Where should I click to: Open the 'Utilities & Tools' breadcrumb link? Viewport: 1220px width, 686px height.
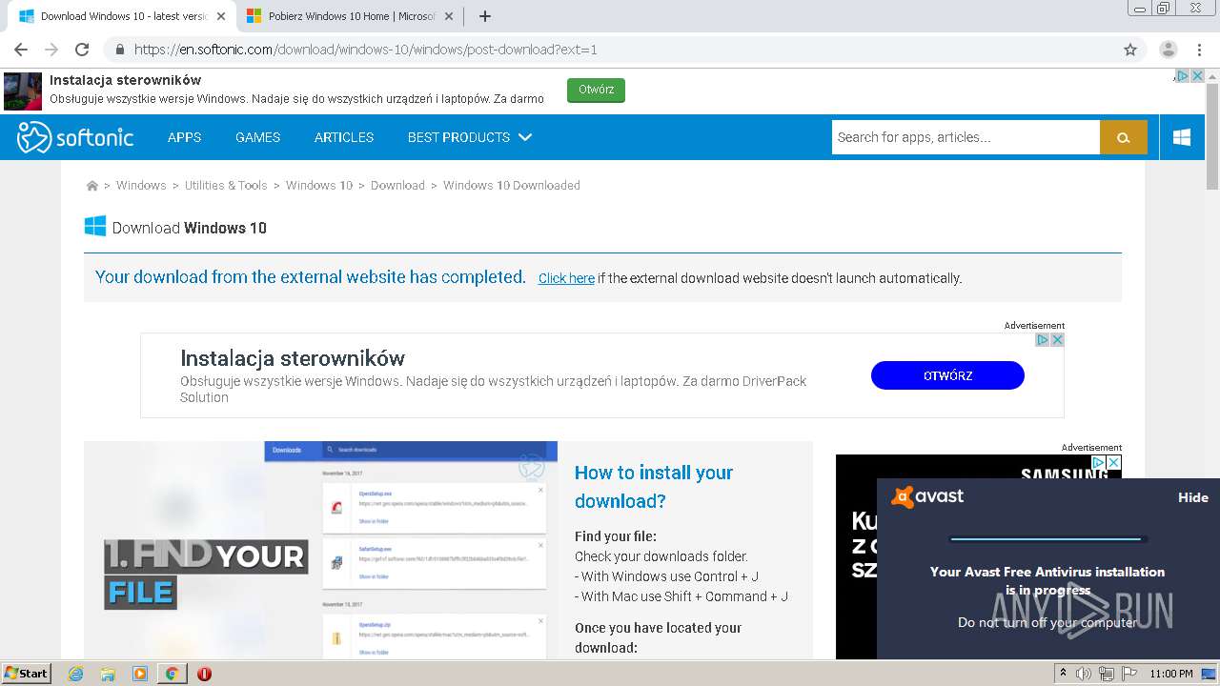pos(226,186)
